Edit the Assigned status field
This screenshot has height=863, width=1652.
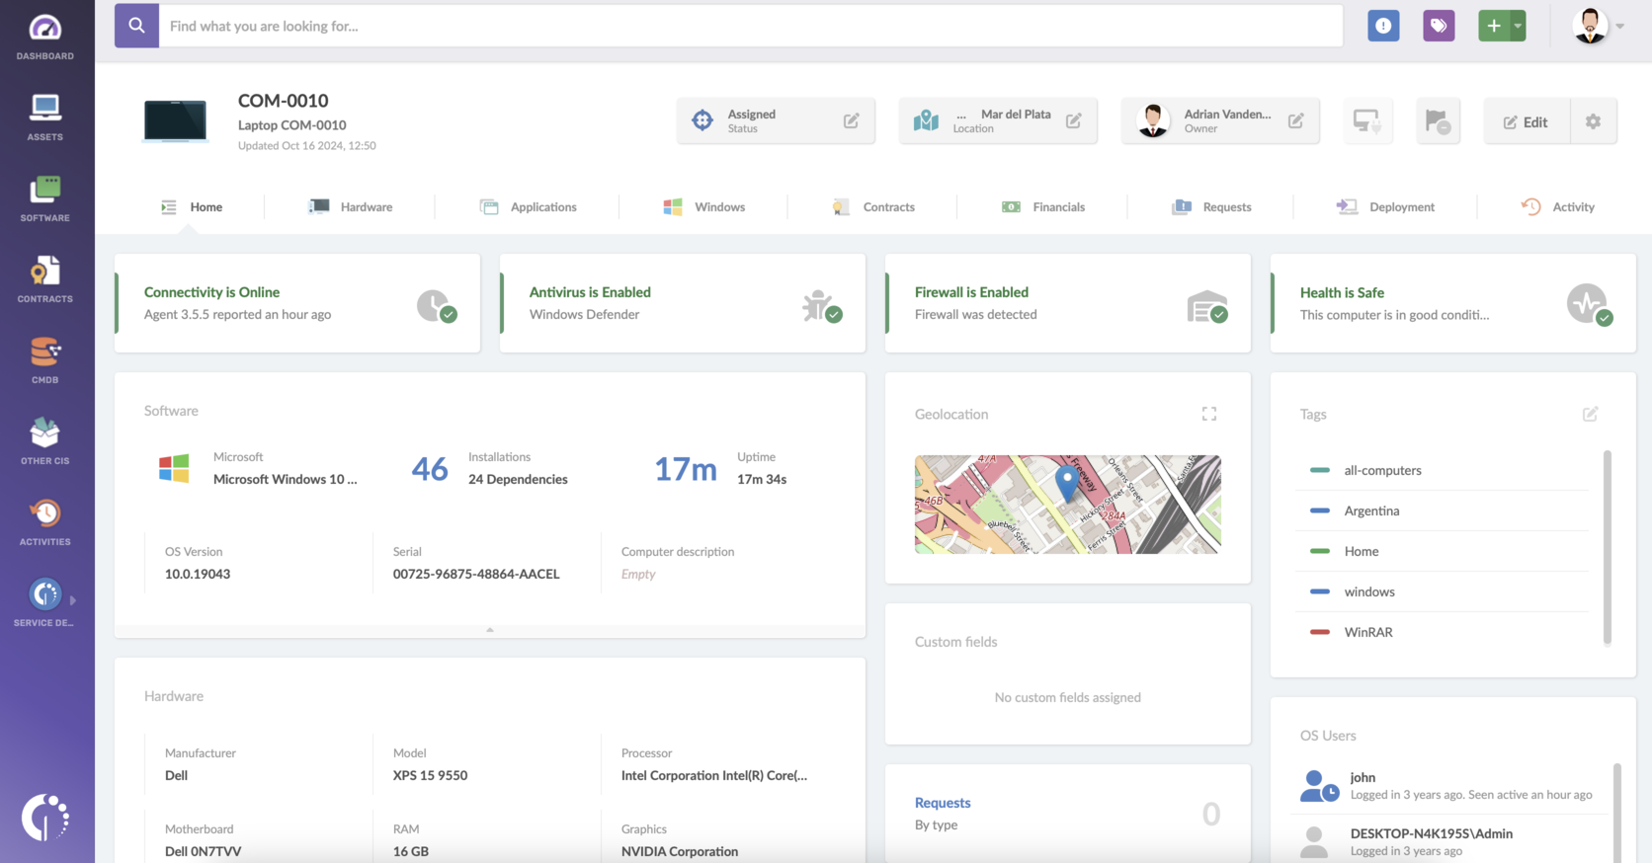[851, 120]
